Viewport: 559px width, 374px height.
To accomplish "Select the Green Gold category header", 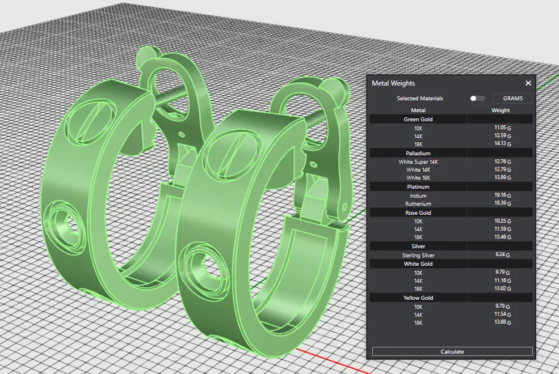I will point(418,119).
